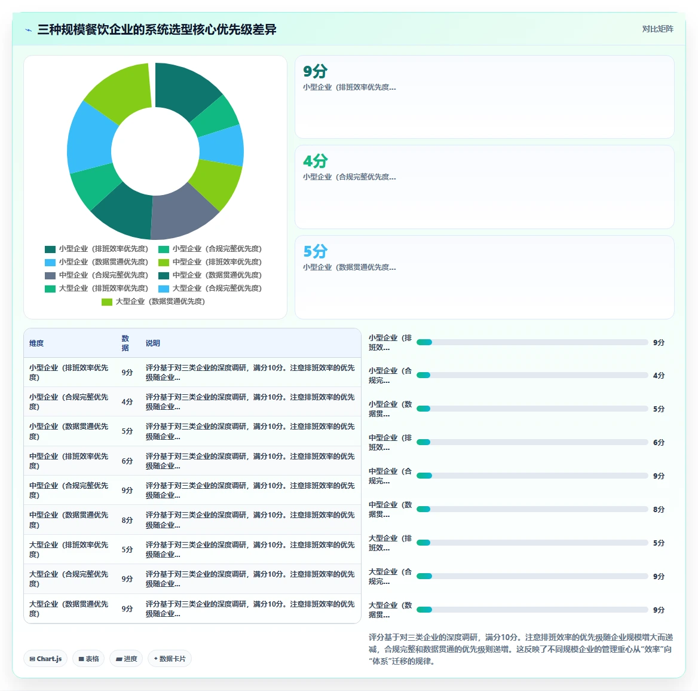This screenshot has height=691, width=698.
Task: Open the 5分 小型企业 data card
Action: (484, 277)
